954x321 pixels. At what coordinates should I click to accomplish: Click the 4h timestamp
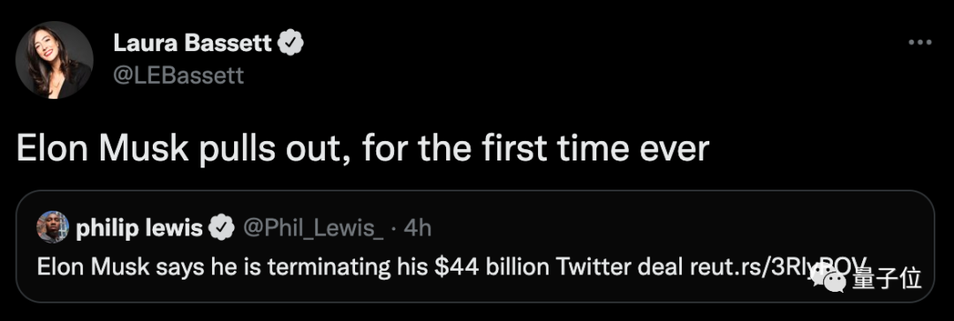(x=417, y=228)
